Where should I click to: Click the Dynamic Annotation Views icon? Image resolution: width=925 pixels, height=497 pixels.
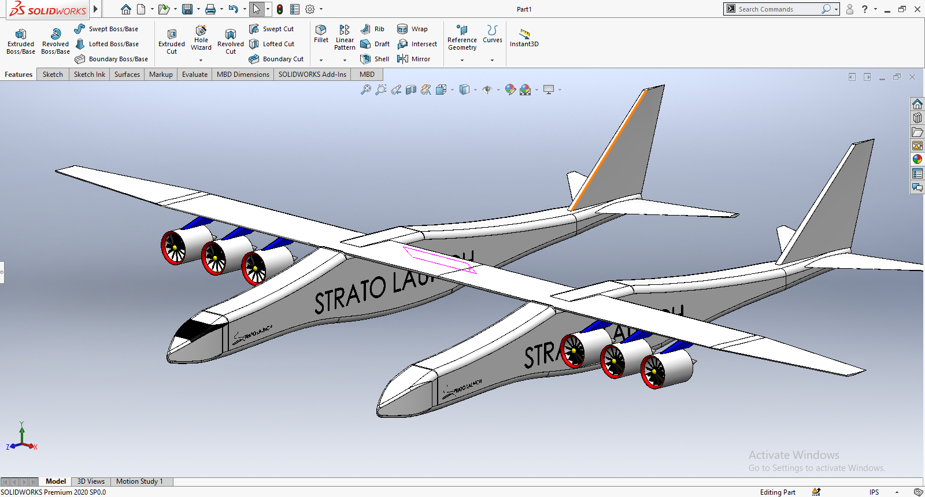pos(426,90)
